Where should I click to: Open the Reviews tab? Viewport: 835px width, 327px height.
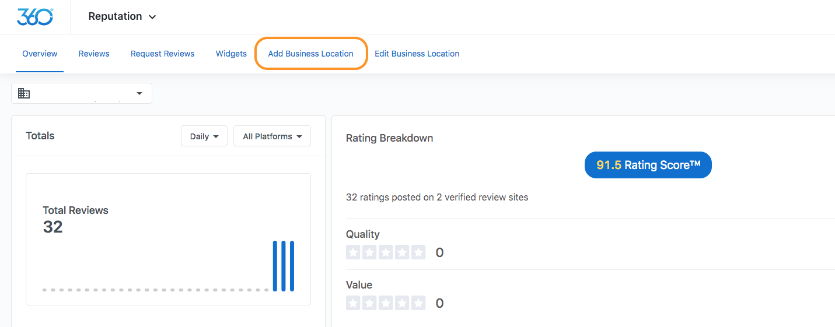click(94, 54)
